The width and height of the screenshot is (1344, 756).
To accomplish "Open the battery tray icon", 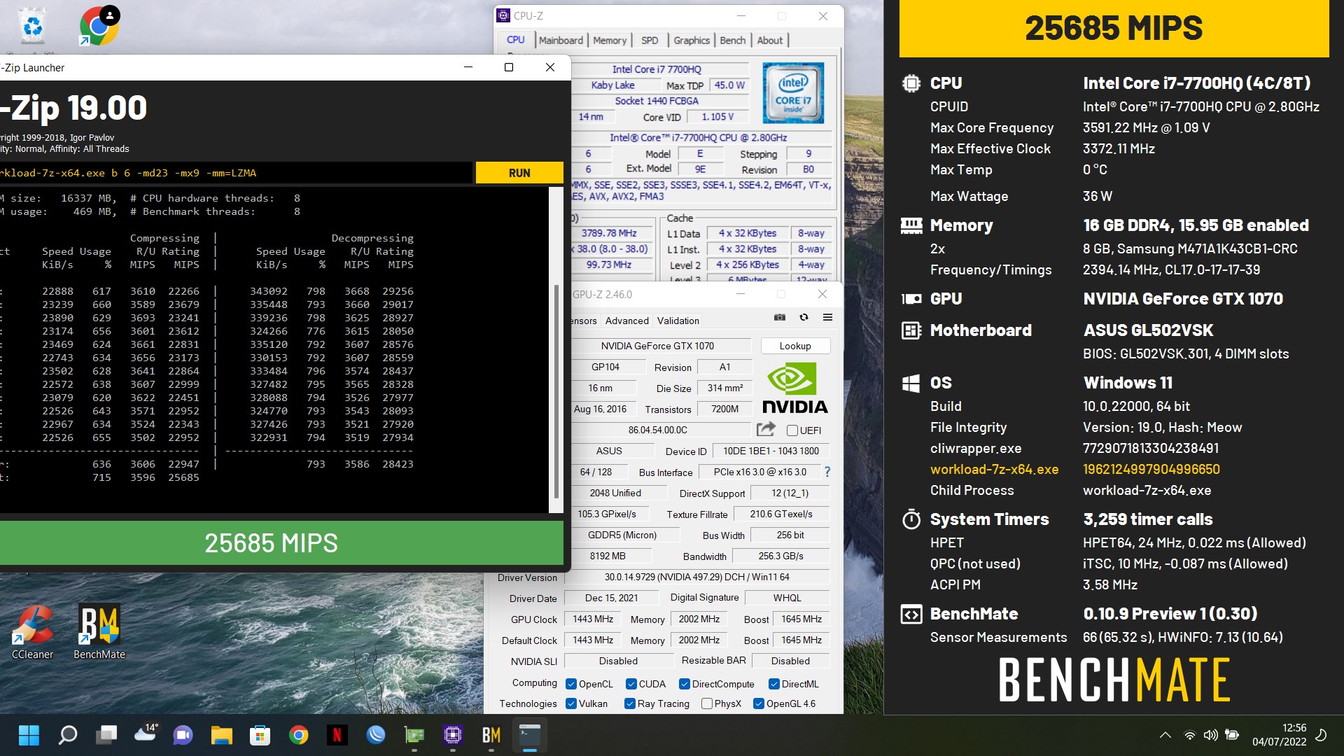I will pyautogui.click(x=1233, y=735).
